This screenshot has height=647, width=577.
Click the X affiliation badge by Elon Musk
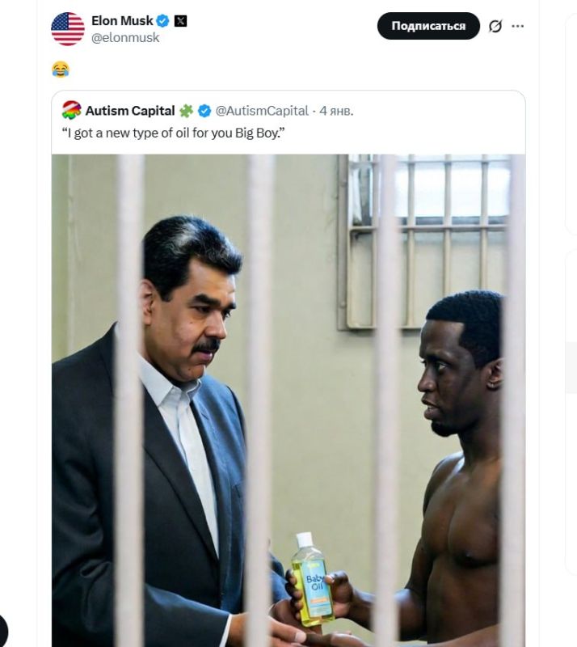pos(180,21)
